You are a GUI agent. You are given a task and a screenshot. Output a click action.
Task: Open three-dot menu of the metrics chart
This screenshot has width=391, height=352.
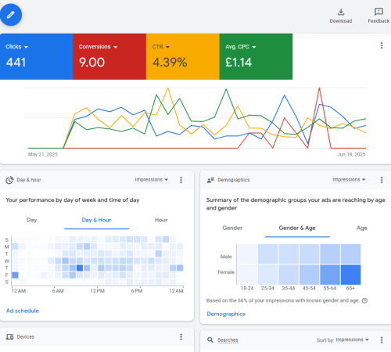tap(382, 45)
